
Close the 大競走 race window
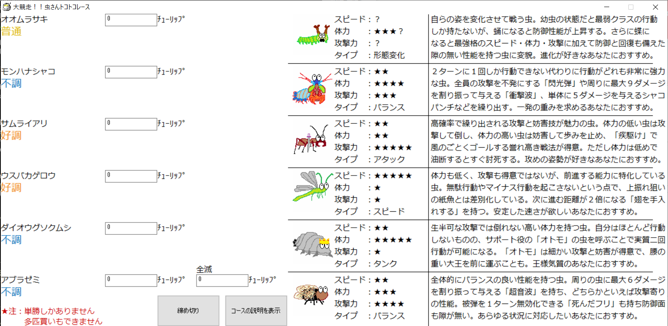[x=655, y=7]
